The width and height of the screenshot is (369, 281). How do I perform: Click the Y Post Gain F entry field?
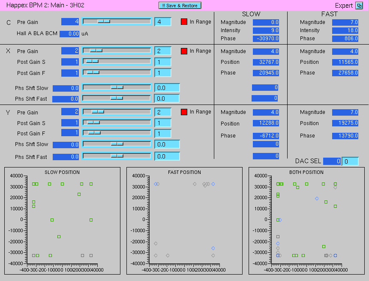(163, 134)
